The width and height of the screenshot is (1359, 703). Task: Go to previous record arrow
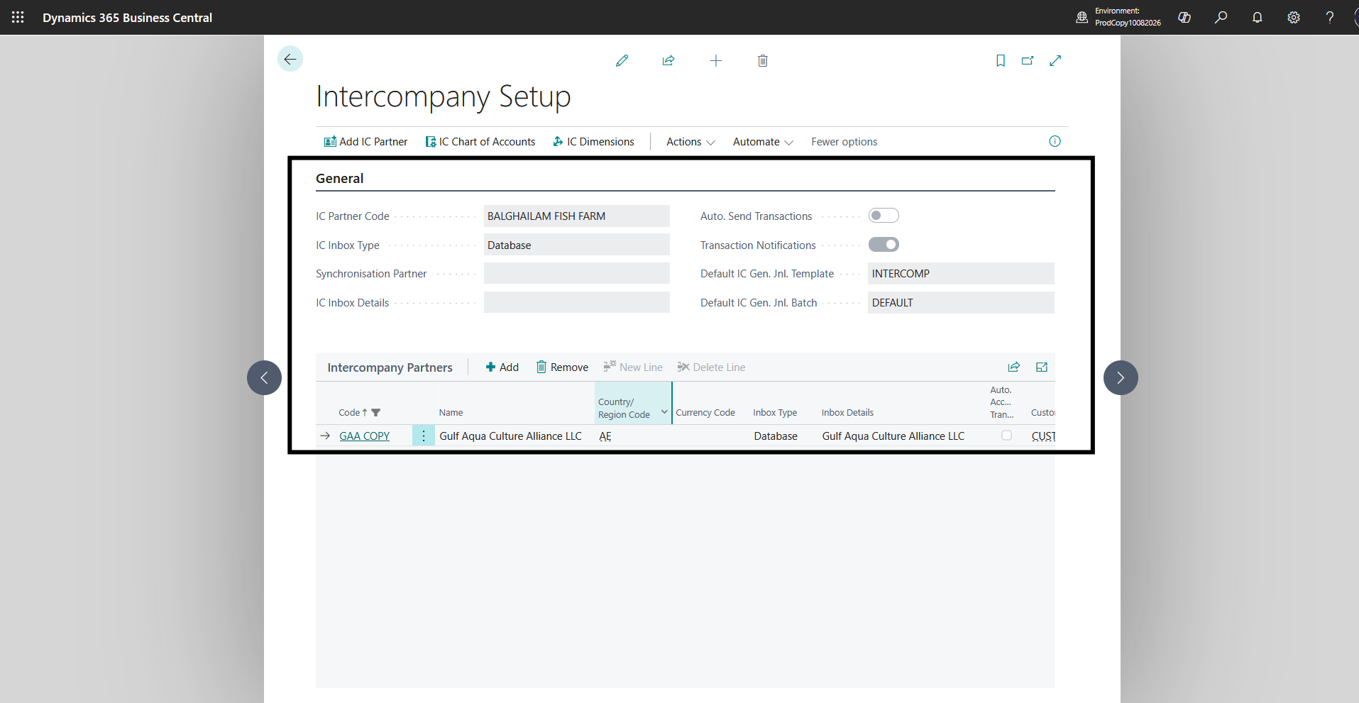coord(264,377)
